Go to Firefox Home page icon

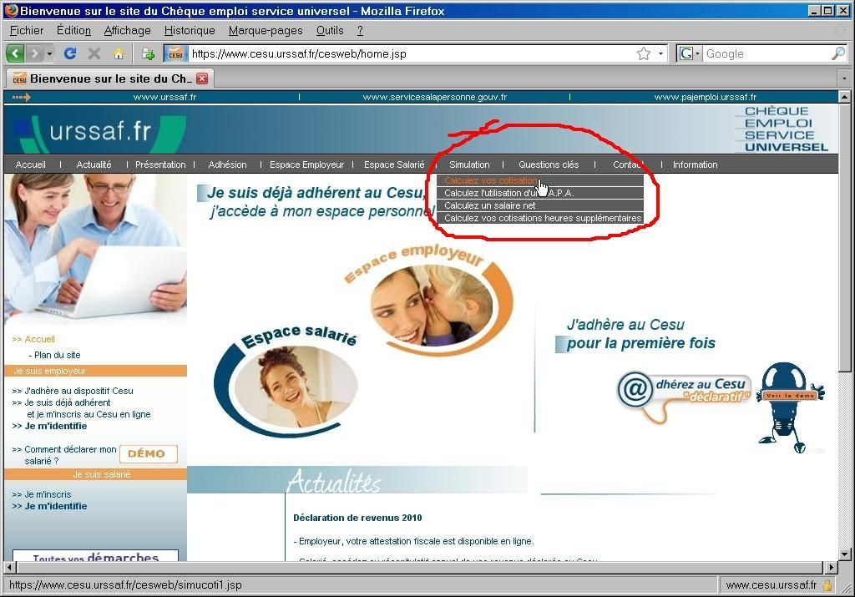coord(119,53)
